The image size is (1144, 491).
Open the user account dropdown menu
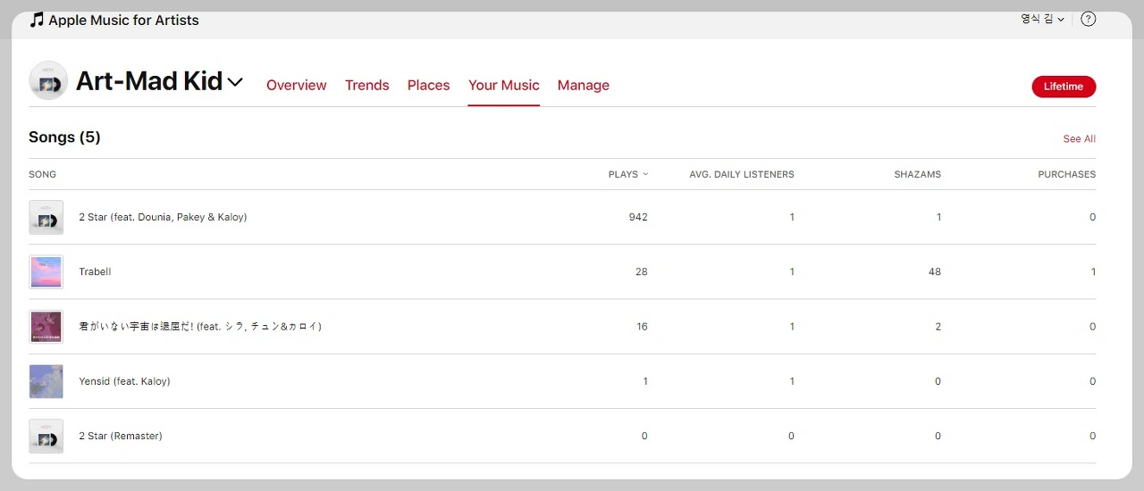[x=1042, y=19]
